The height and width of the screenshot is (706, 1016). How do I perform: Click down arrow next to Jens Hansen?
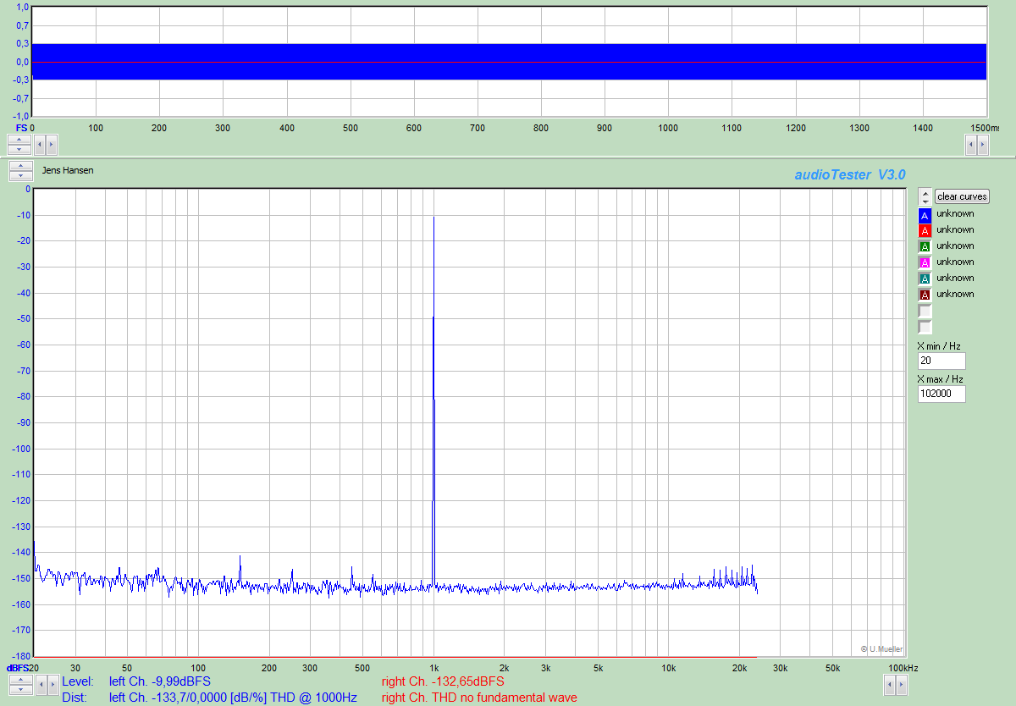point(20,176)
